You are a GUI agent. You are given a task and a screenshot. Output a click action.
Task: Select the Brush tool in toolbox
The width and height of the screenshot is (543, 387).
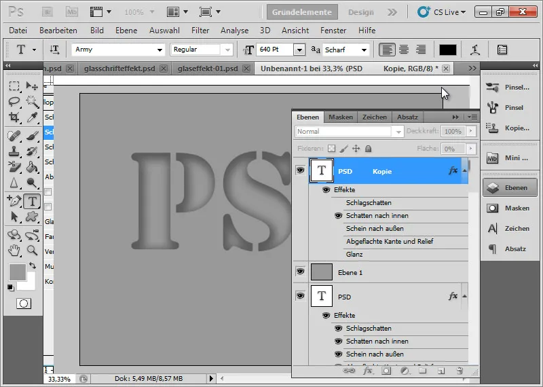(32, 136)
